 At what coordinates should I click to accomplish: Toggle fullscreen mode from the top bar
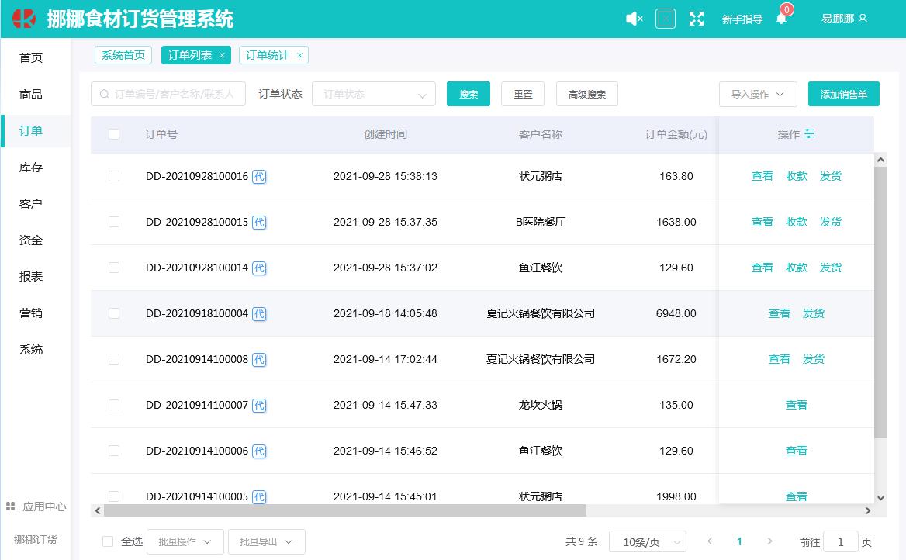[x=697, y=19]
